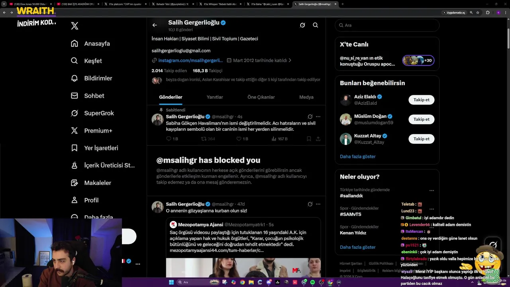Image resolution: width=510 pixels, height=287 pixels.
Task: Click Daha fazla göster under trends
Action: pos(357,247)
